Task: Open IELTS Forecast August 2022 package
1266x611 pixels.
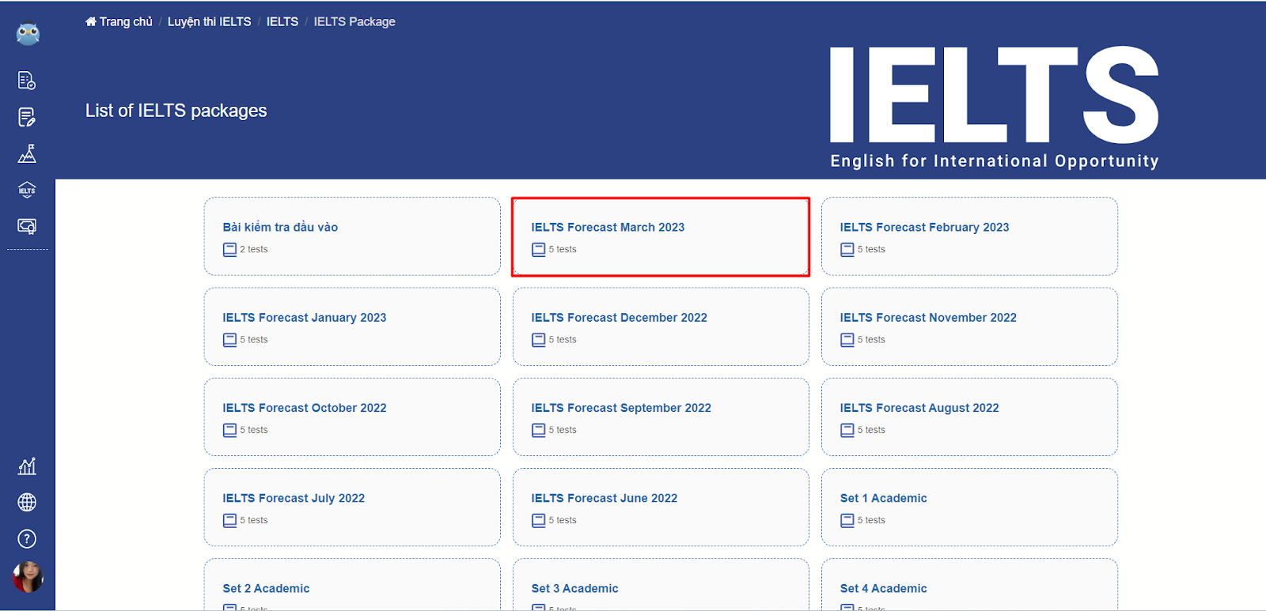Action: [x=969, y=417]
